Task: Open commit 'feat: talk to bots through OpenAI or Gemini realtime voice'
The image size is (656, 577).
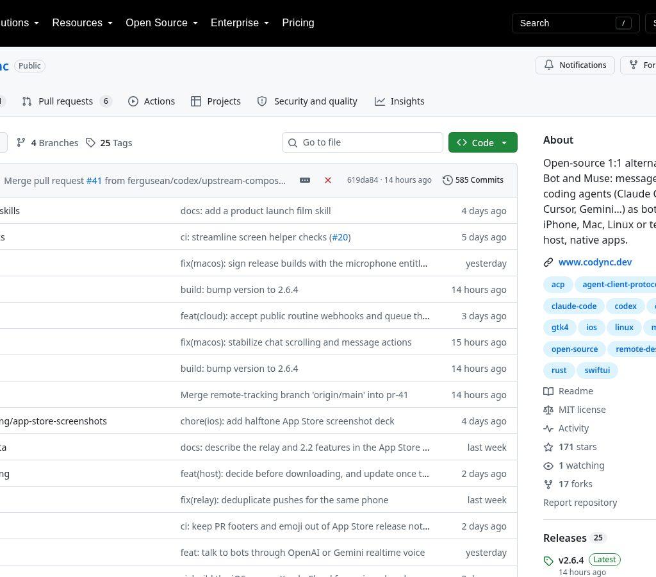Action: 302,553
